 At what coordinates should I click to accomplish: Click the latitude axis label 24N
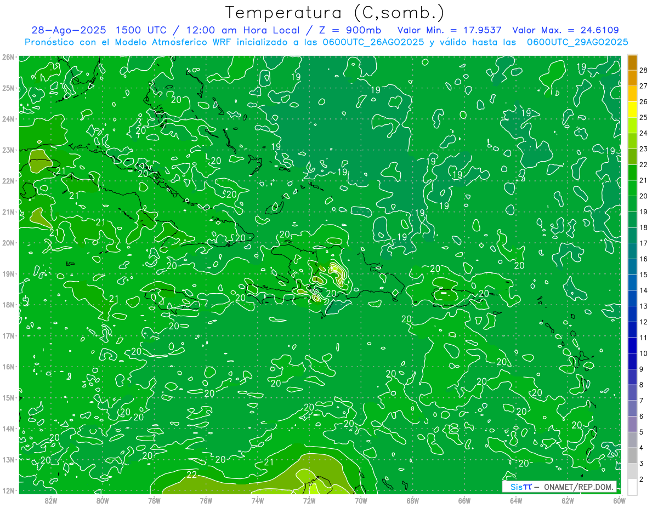click(x=7, y=119)
